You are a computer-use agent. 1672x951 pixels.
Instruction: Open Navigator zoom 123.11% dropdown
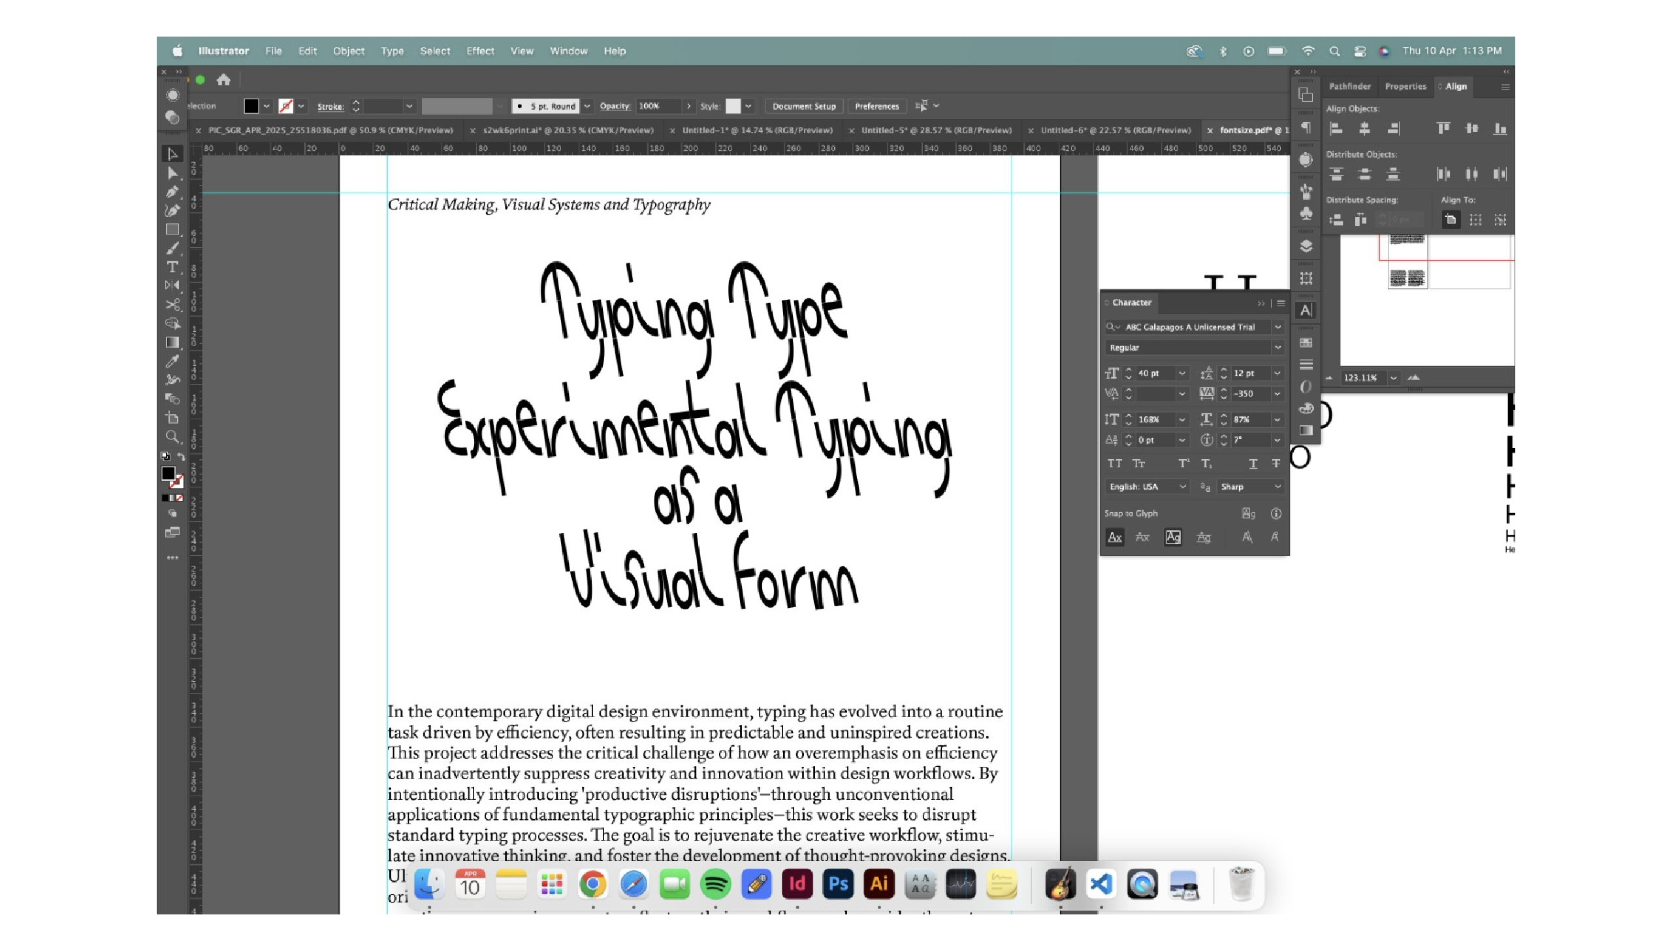click(x=1393, y=378)
